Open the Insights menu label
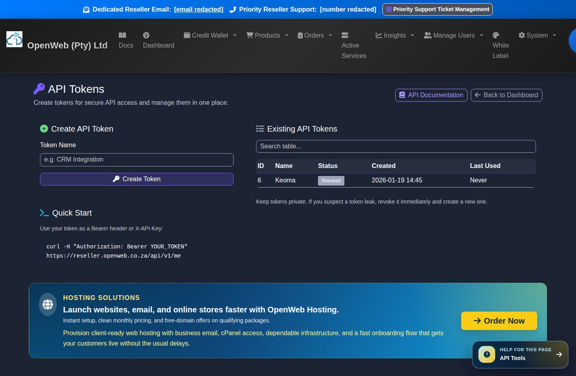Image resolution: width=576 pixels, height=376 pixels. tap(395, 35)
